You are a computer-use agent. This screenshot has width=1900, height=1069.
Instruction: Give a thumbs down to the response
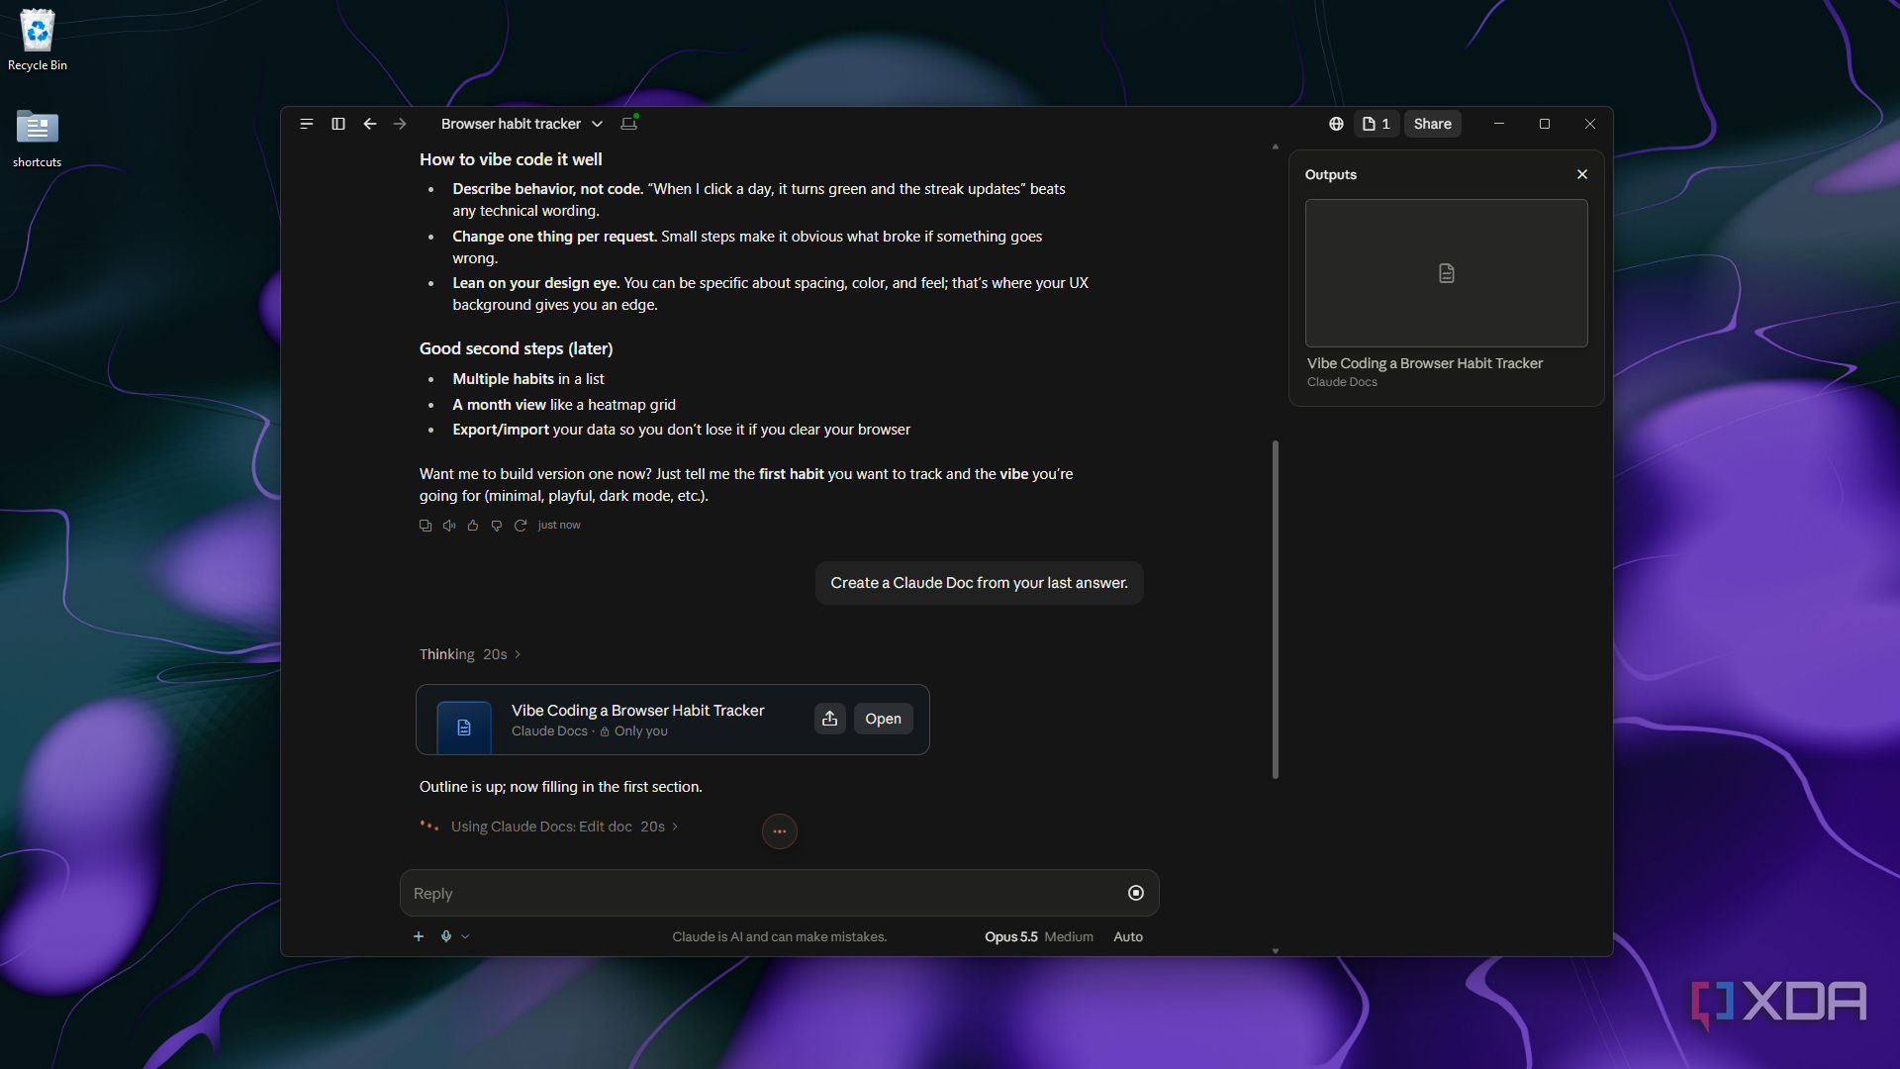pos(497,526)
